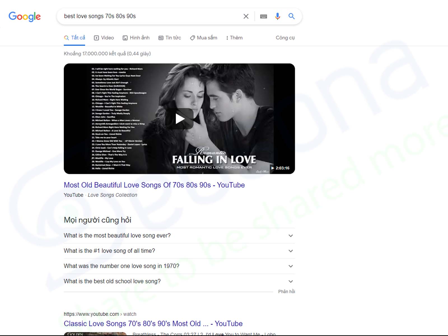Click the Love Songs Collection channel text
Screen dimensions: 448x336
click(x=113, y=195)
